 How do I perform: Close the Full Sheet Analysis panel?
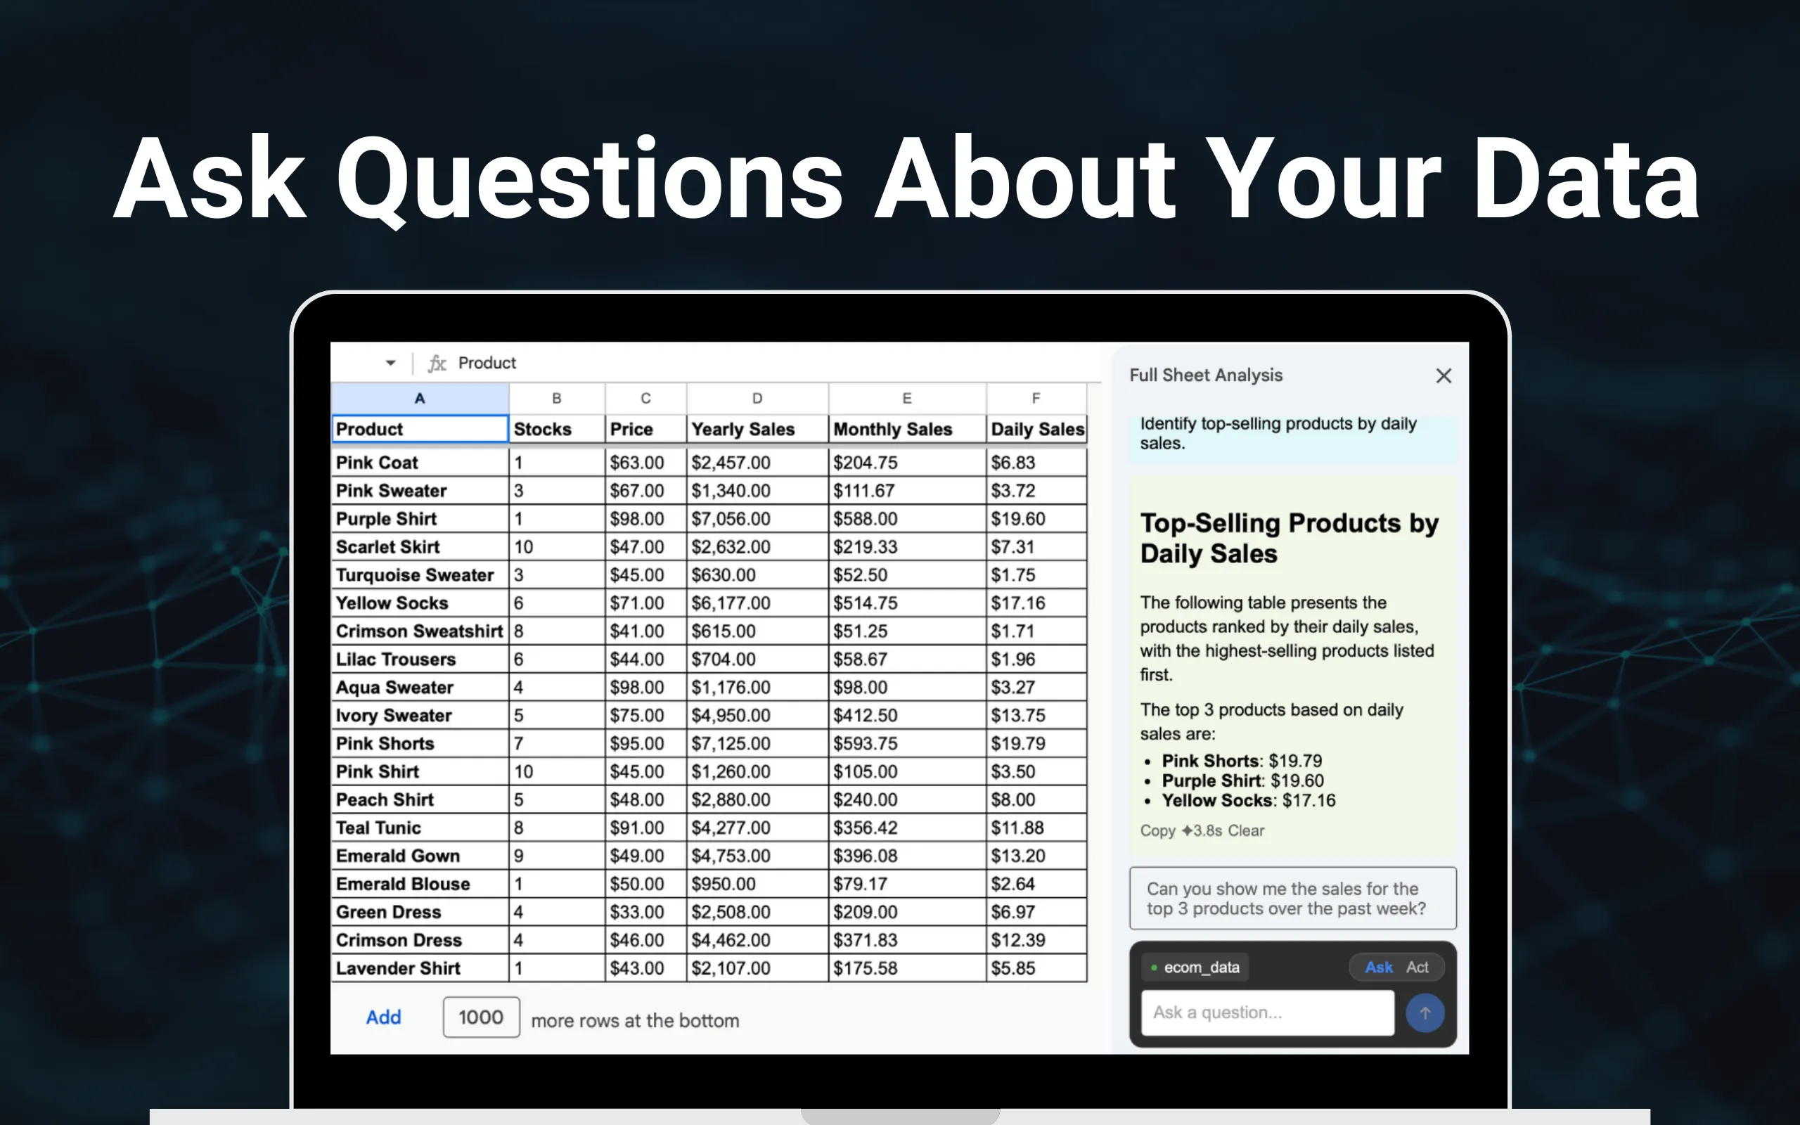pyautogui.click(x=1444, y=375)
